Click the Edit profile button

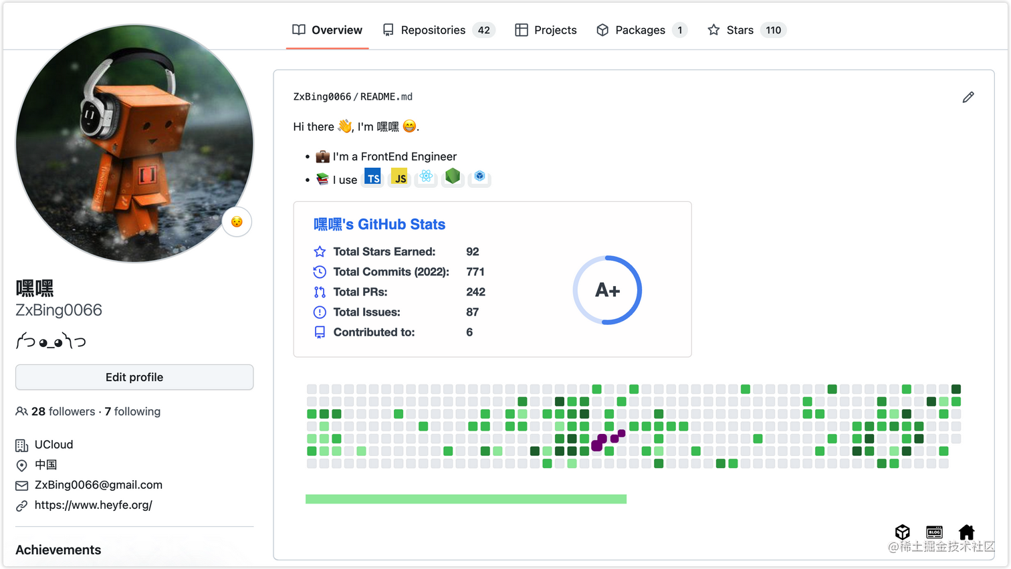point(134,376)
